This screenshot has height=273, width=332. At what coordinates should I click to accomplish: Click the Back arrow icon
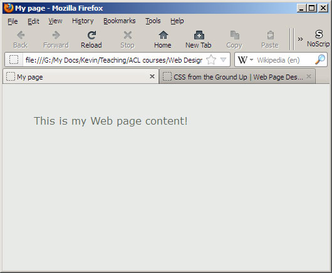point(21,35)
